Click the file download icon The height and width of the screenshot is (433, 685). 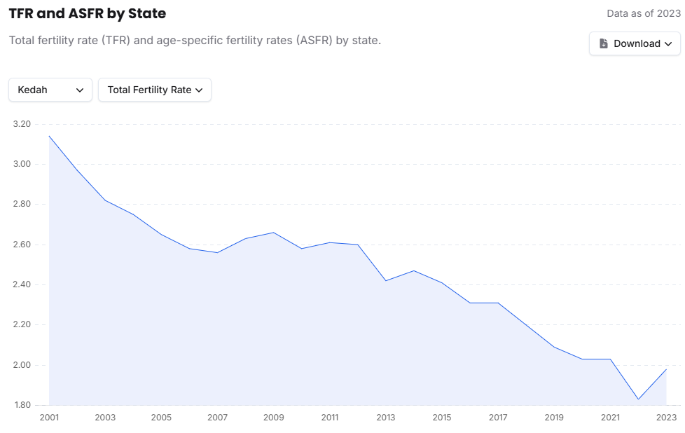[604, 43]
